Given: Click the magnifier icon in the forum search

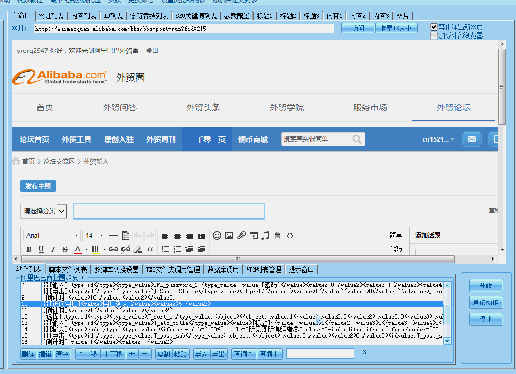Looking at the screenshot, I should point(356,139).
